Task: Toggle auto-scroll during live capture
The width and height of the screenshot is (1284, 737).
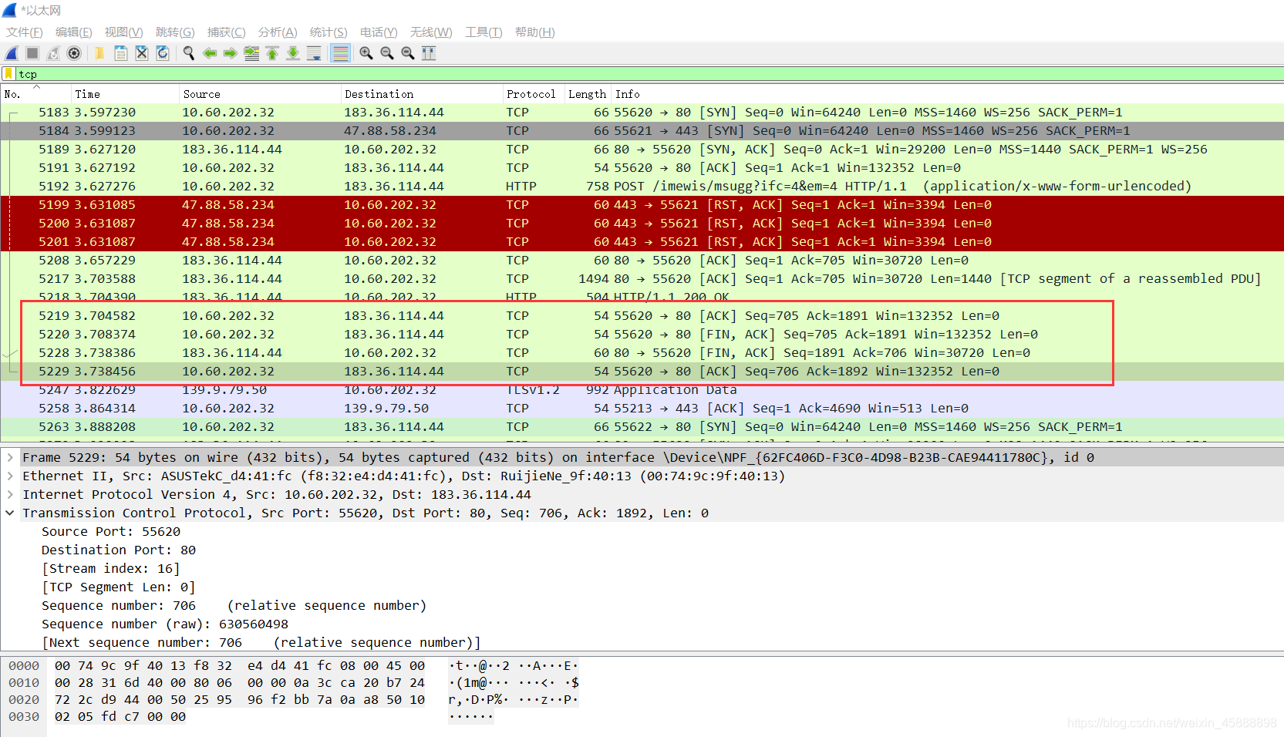Action: tap(314, 53)
